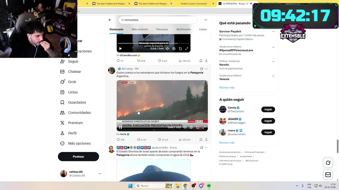Switch to KickBot Custom Commands browser tab
This screenshot has height=190, width=339.
pyautogui.click(x=195, y=4)
